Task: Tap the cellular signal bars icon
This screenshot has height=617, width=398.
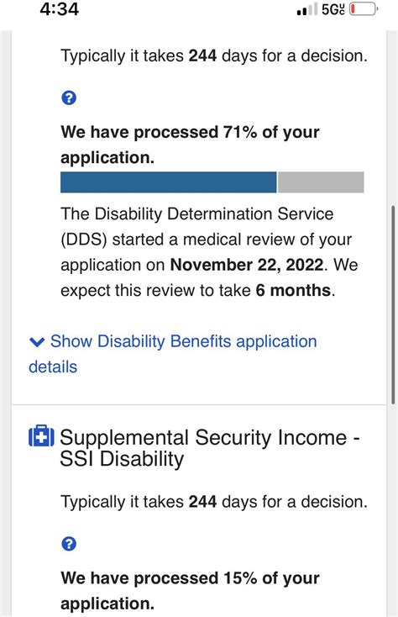Action: (306, 9)
